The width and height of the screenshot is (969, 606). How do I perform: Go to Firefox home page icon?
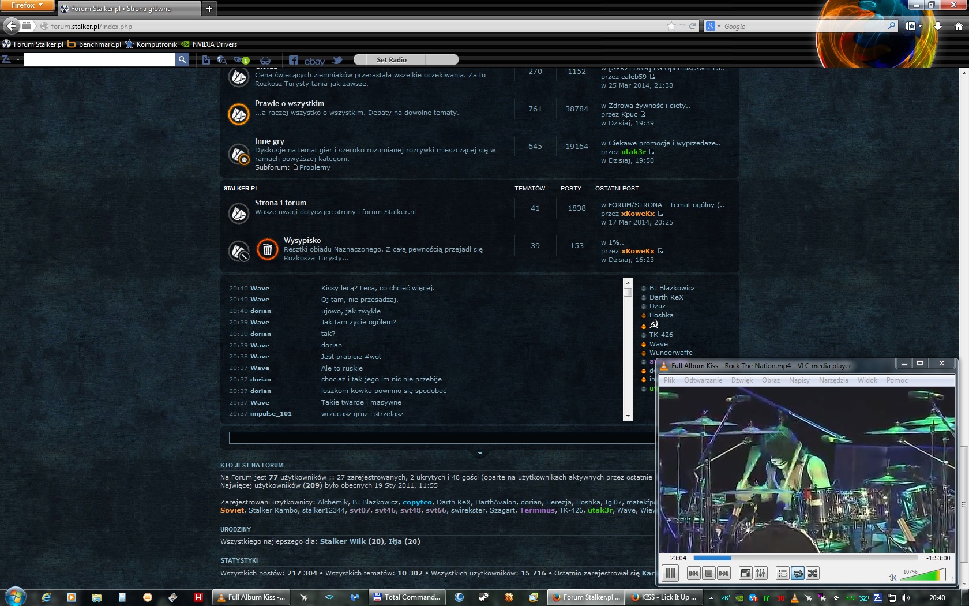tap(958, 26)
